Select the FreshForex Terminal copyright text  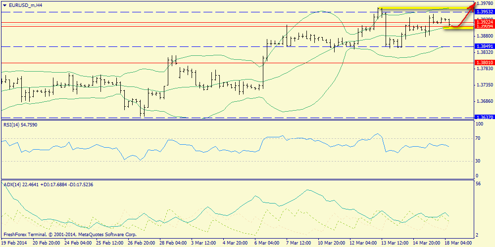click(x=70, y=235)
